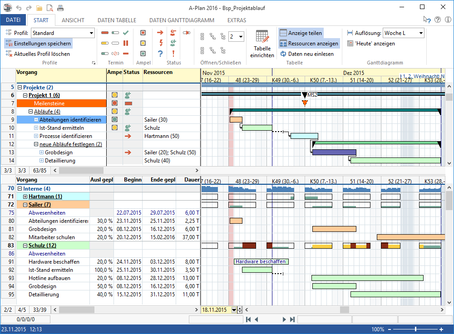
Task: Set yellow traffic light in Ampel group
Action: (143, 43)
